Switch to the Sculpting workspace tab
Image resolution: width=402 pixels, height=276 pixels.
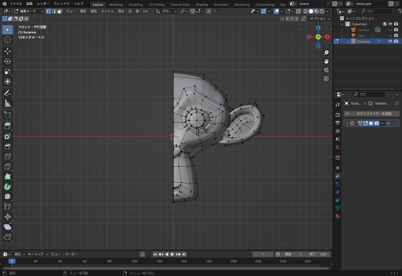[135, 4]
